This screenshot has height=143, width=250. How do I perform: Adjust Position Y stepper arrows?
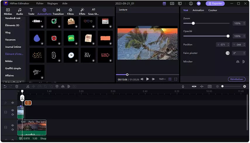244,45
